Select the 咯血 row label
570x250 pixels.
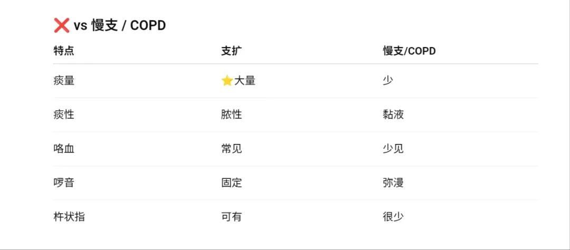(x=64, y=149)
